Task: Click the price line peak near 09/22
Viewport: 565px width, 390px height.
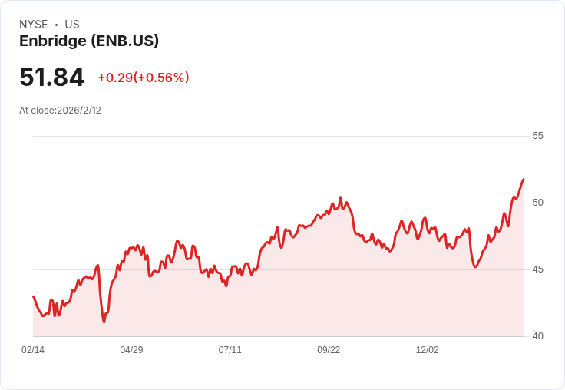Action: pos(340,197)
